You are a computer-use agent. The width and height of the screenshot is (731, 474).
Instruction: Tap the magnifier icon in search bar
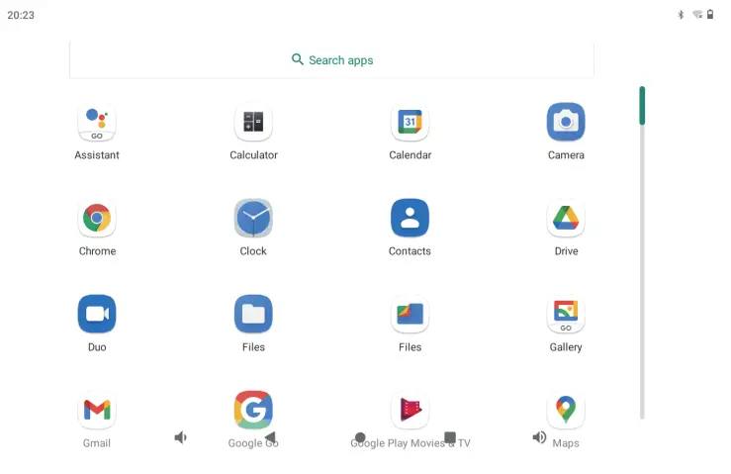[298, 59]
